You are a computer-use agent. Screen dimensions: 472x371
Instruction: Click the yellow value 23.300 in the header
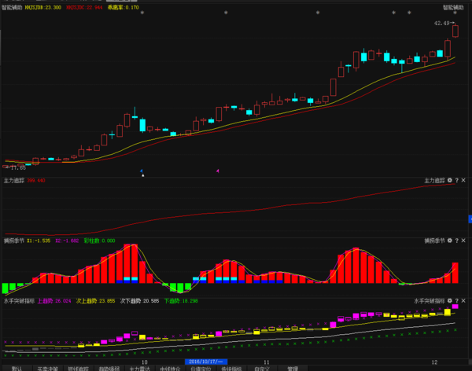(x=53, y=7)
